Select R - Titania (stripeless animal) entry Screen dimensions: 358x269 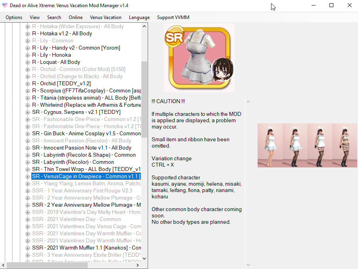(86, 98)
